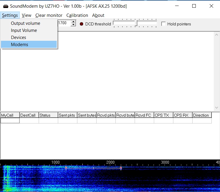Viewport: 220px width, 192px height.
Task: Click the left frequency marker on waterfall
Action: pos(66,168)
